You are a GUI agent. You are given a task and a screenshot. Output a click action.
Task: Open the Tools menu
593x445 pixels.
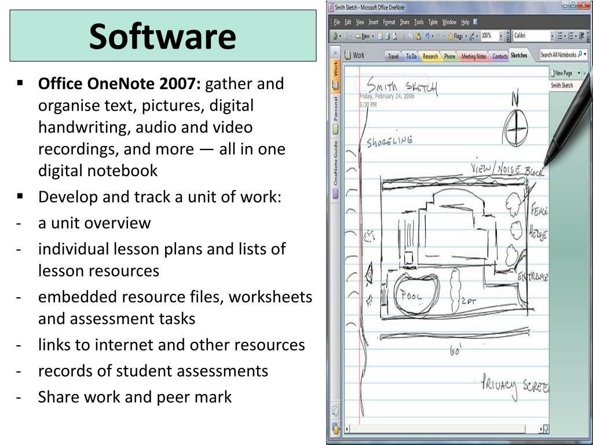pyautogui.click(x=419, y=23)
